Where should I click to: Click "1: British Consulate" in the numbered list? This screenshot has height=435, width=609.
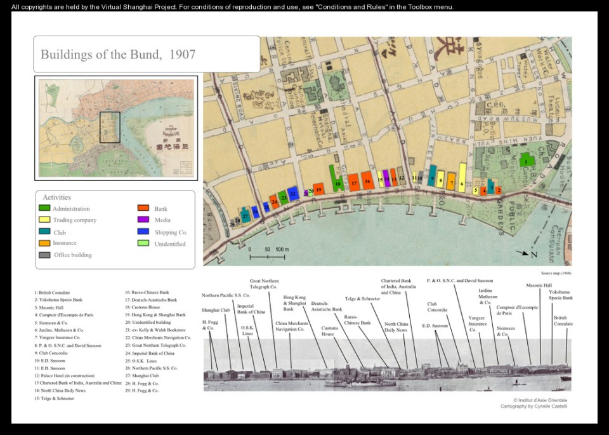[x=53, y=293]
